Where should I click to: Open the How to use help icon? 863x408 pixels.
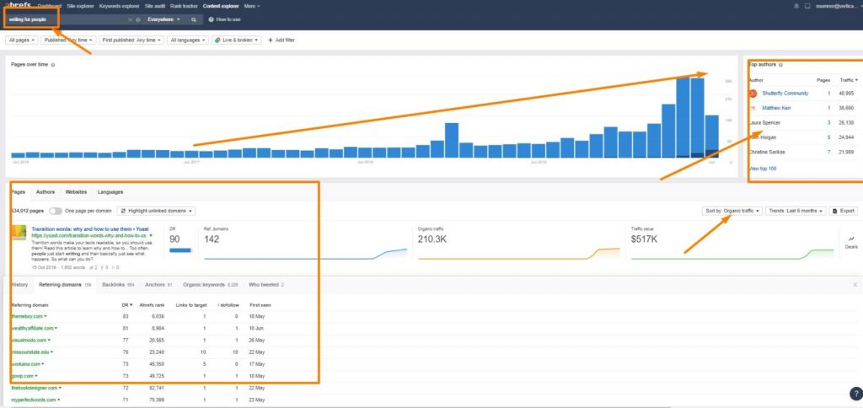211,19
